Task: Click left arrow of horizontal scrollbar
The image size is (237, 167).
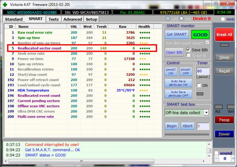Action: click(6, 161)
